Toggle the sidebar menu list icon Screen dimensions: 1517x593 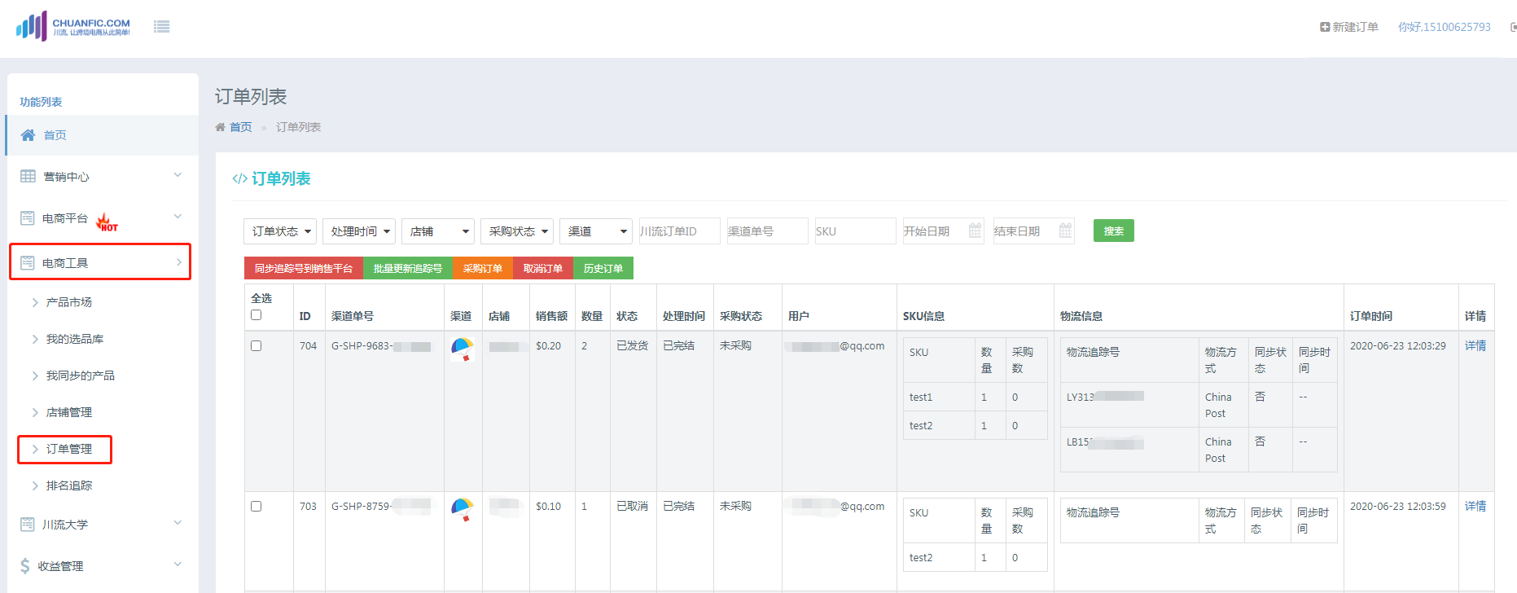162,27
